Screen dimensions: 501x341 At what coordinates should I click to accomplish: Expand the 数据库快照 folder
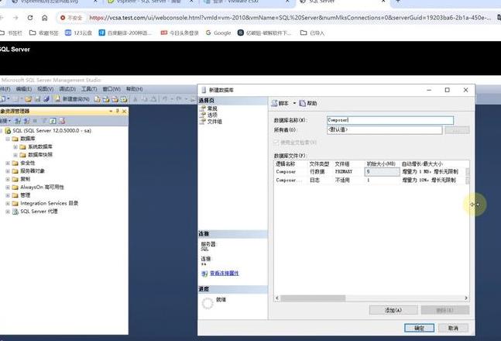click(x=15, y=155)
